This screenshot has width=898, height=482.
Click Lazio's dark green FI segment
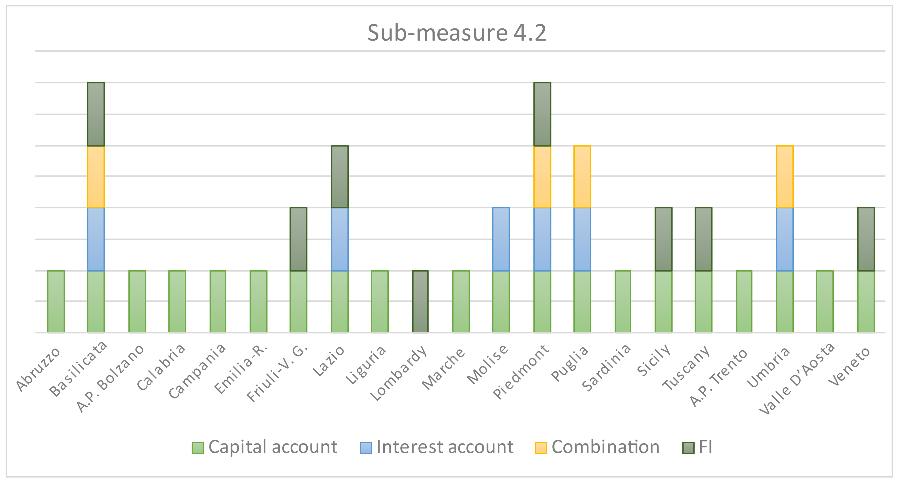(340, 177)
